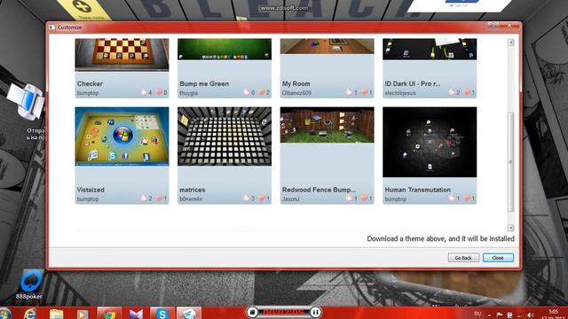This screenshot has height=319, width=568.
Task: Select the 888poker desktop icon
Action: (x=29, y=284)
